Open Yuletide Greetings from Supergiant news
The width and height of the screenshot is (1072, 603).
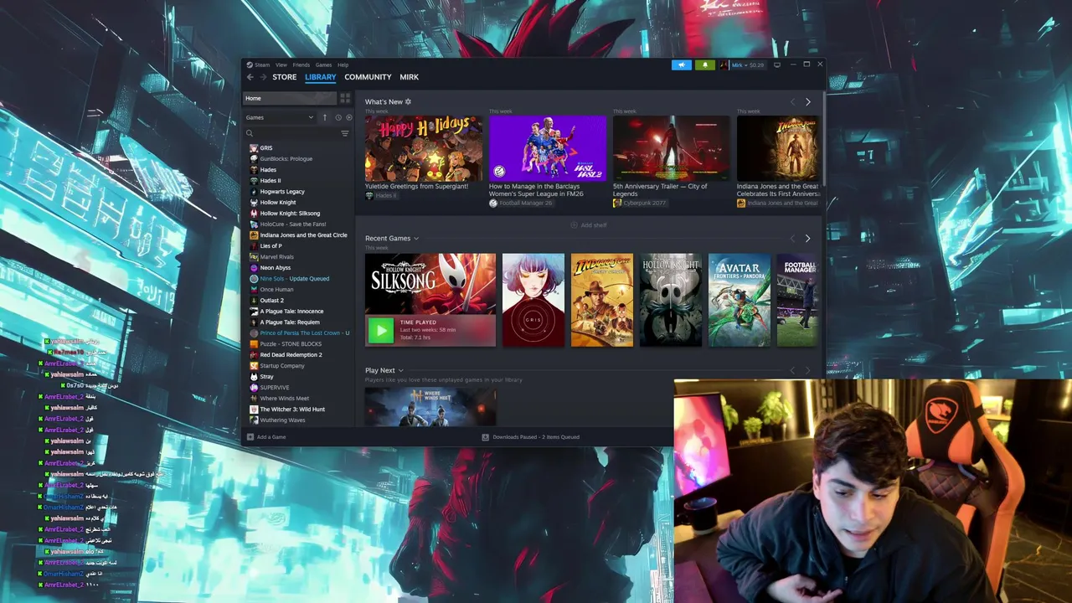pyautogui.click(x=423, y=148)
